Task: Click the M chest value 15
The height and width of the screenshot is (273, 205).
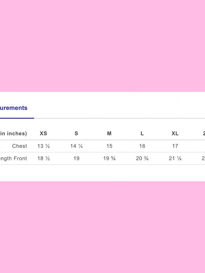Action: click(109, 146)
